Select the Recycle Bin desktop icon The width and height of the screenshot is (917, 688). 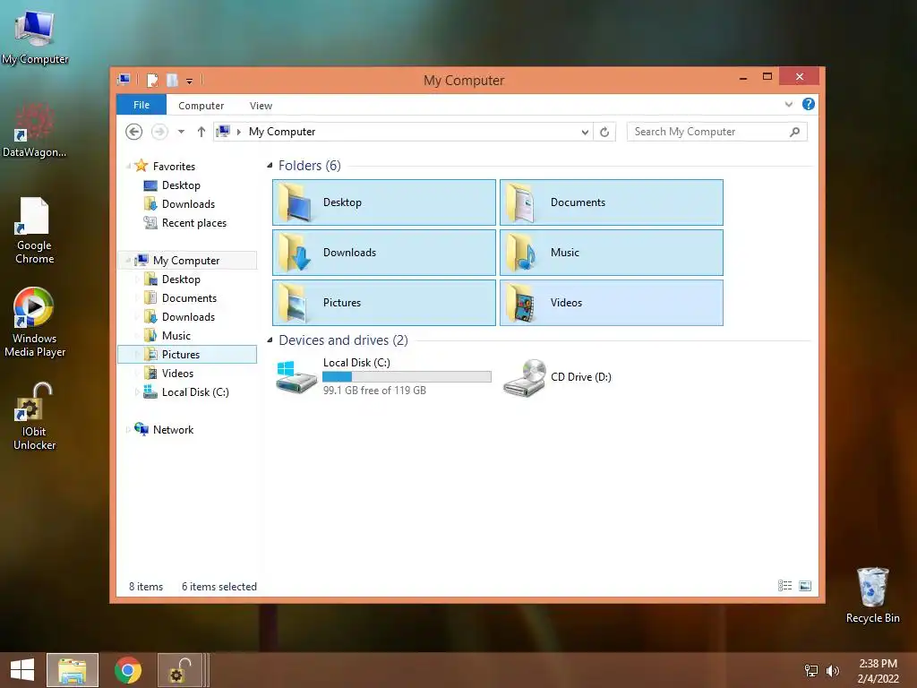[x=872, y=595]
